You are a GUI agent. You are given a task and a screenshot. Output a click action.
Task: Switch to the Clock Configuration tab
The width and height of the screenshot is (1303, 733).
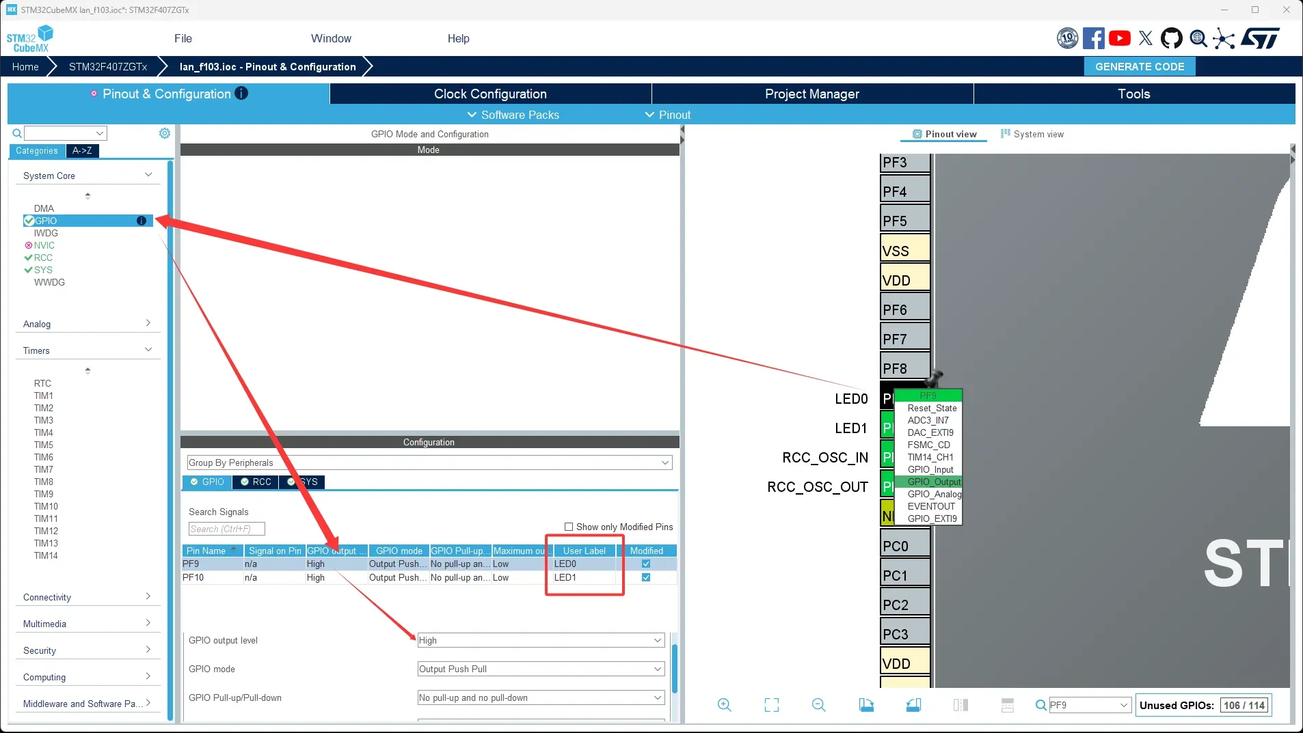(490, 94)
